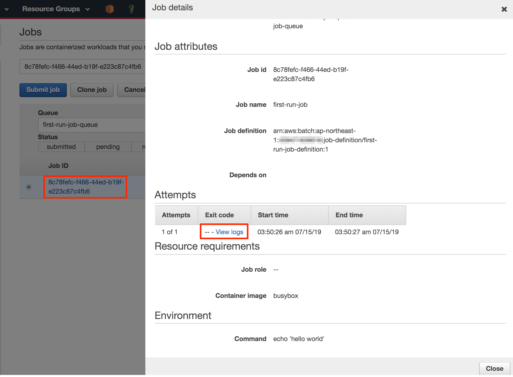Close Job details with the X icon
Screen dimensions: 513x377
click(x=504, y=9)
